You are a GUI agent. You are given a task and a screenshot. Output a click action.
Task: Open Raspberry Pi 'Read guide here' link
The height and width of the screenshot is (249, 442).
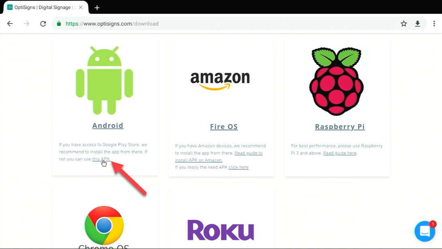coord(340,153)
